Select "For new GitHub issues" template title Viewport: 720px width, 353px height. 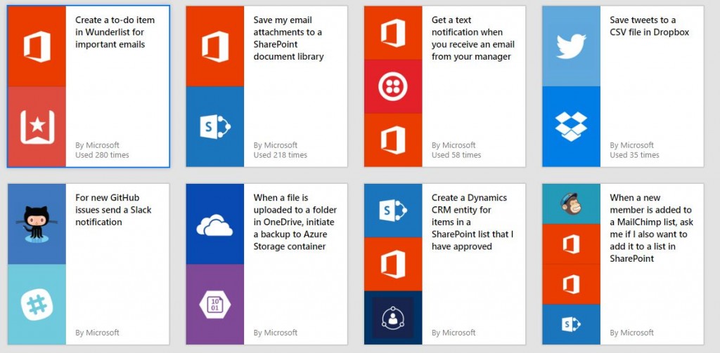(113, 210)
